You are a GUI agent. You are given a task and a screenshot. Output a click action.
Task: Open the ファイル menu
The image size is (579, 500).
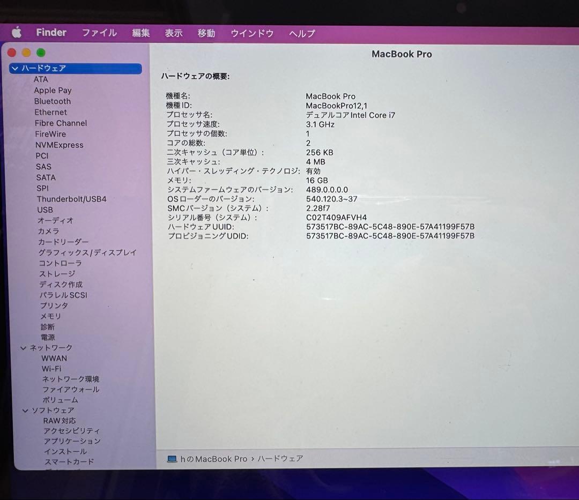click(x=99, y=33)
